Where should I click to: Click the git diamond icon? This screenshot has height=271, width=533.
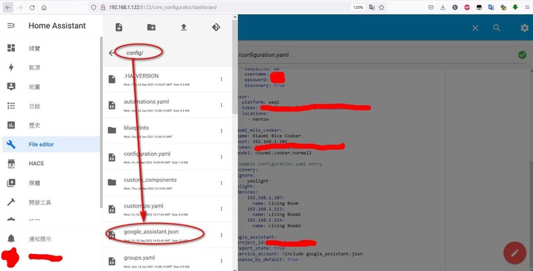(216, 27)
